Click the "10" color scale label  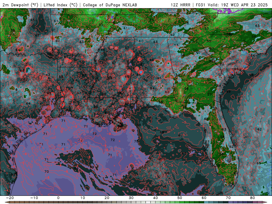click(x=83, y=198)
